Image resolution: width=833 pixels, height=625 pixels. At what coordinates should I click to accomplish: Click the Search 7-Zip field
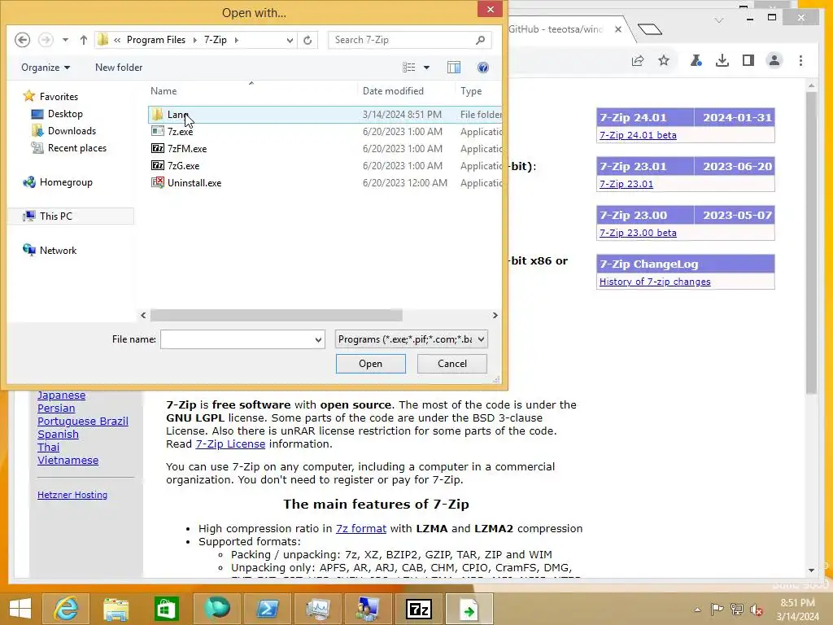click(x=410, y=40)
